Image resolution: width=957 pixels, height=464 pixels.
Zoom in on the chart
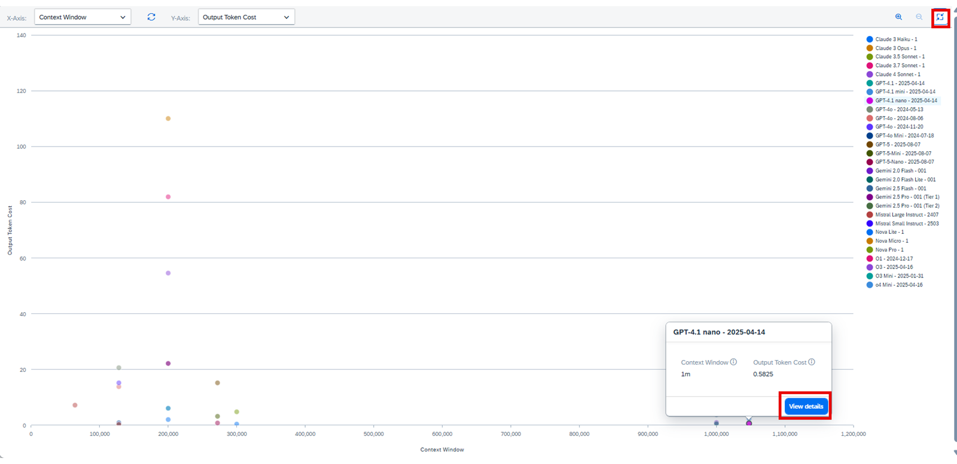tap(898, 17)
